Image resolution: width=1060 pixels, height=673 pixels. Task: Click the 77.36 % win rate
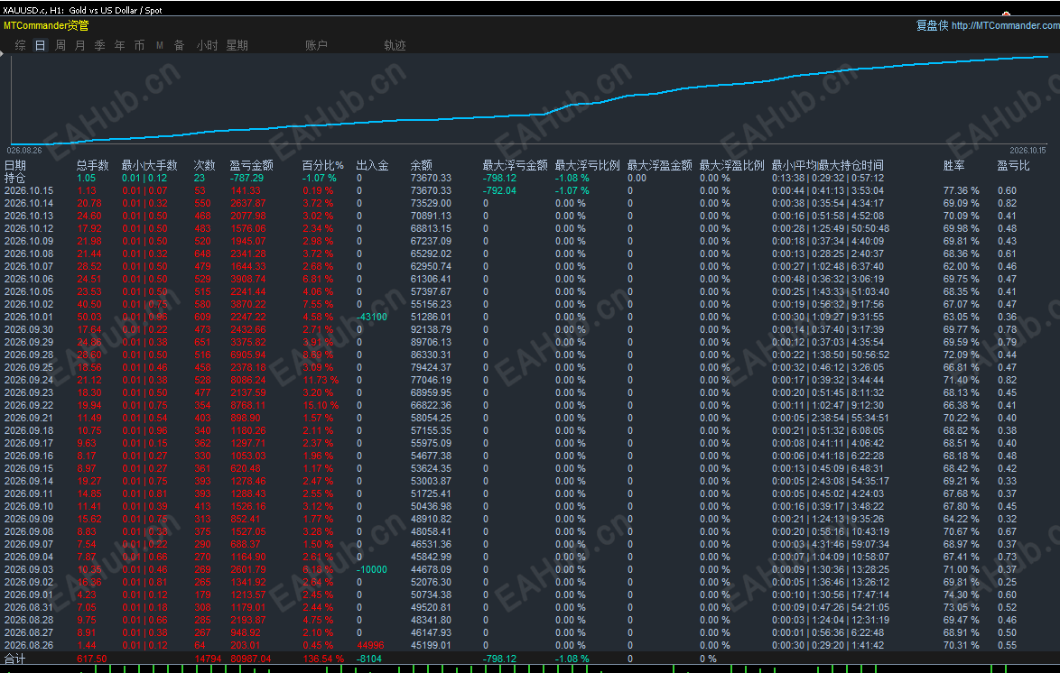tap(962, 190)
